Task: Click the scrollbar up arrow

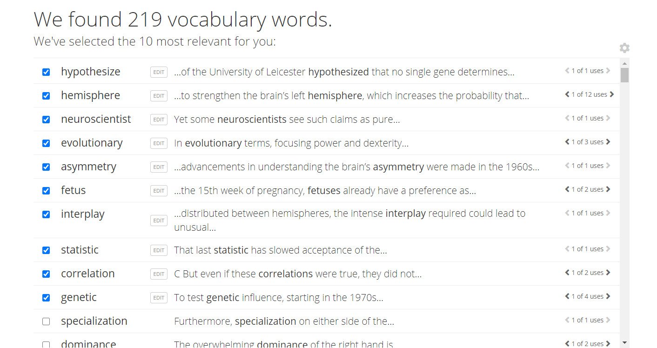Action: tap(624, 63)
